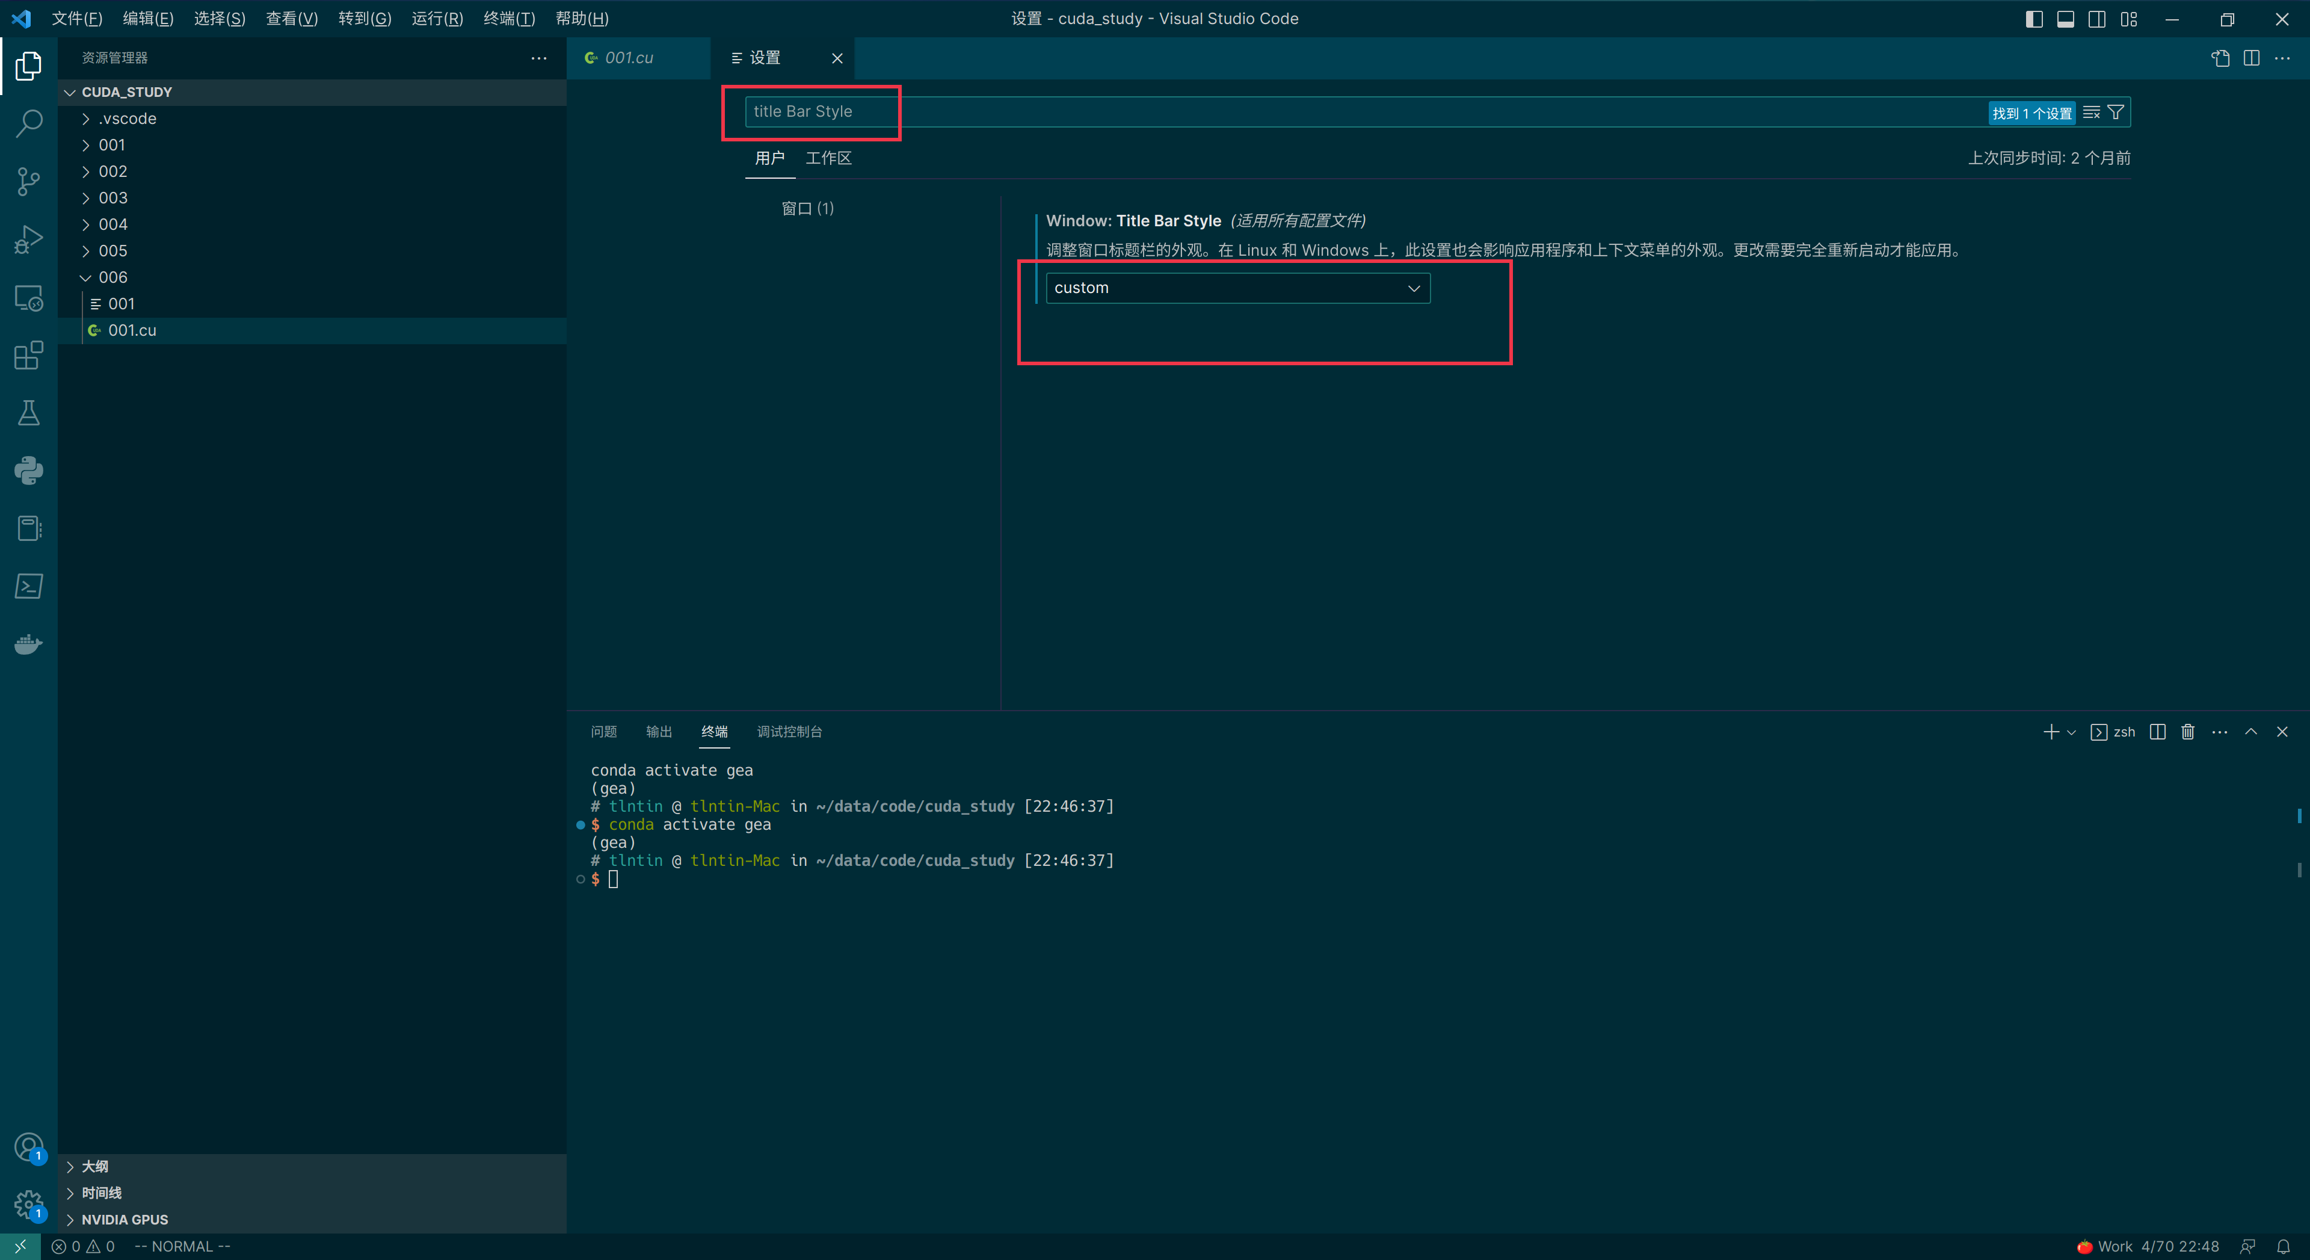Open the Source Control view
Viewport: 2310px width, 1260px height.
(29, 181)
